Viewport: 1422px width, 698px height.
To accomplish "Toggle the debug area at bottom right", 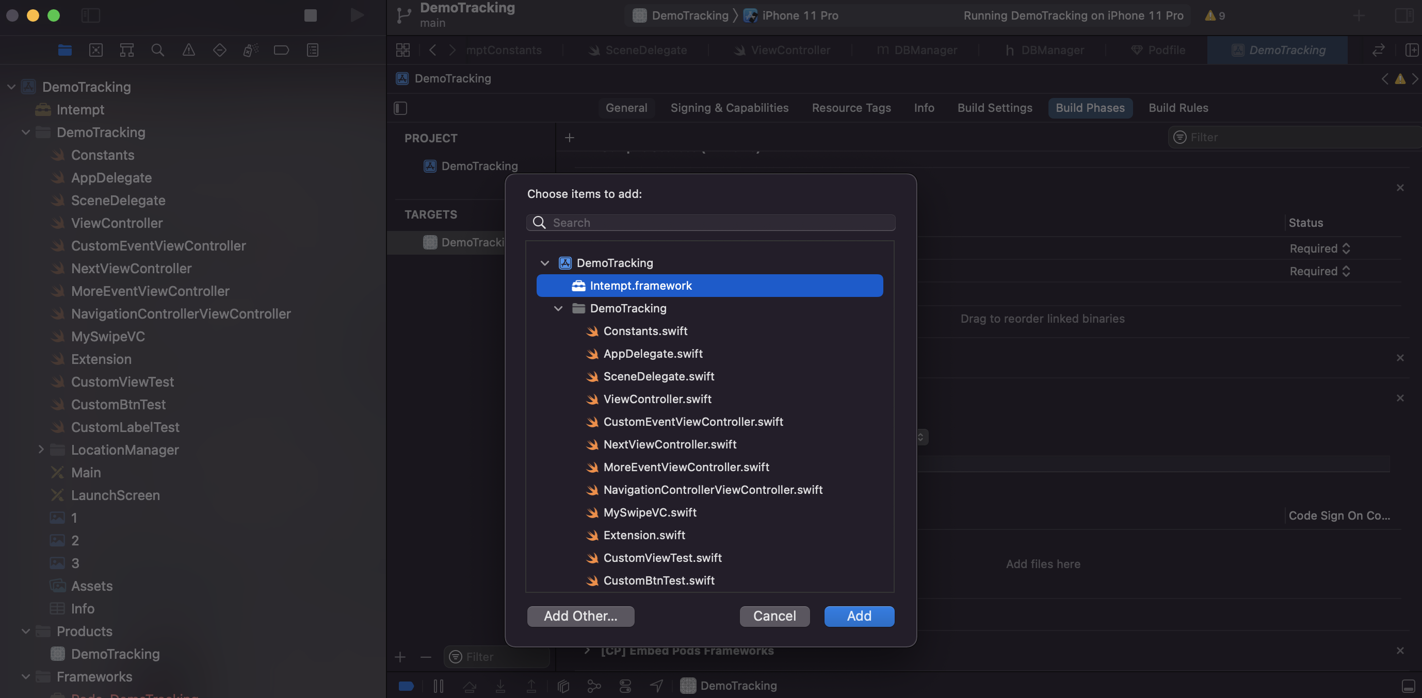I will [1408, 686].
